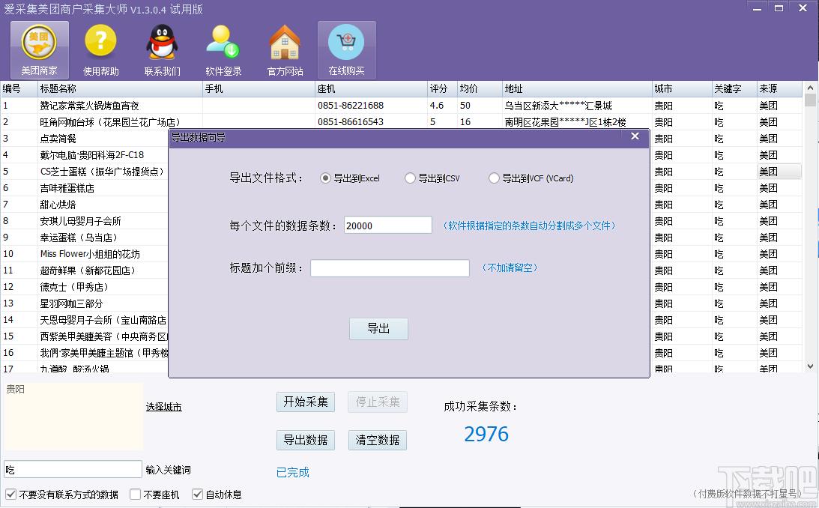819x508 pixels.
Task: Click 导出数据 button
Action: [306, 440]
